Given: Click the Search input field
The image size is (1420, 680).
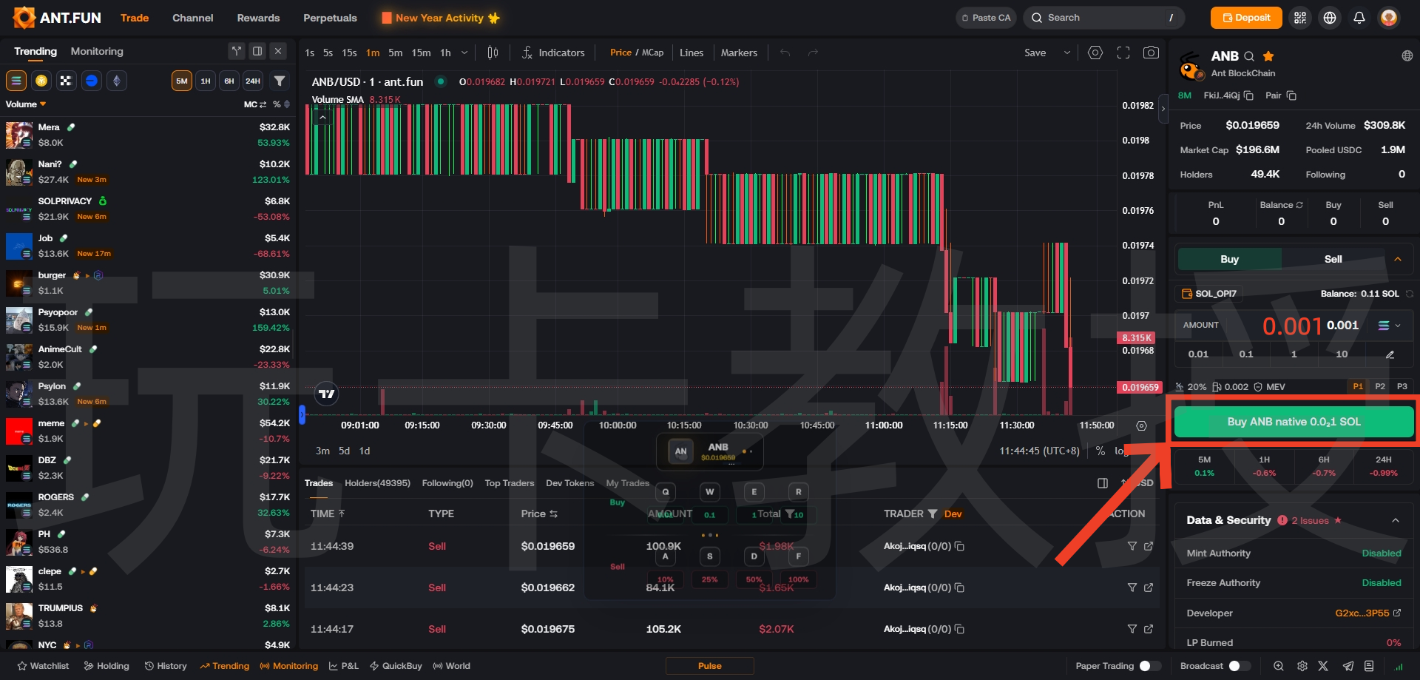Looking at the screenshot, I should click(x=1102, y=18).
